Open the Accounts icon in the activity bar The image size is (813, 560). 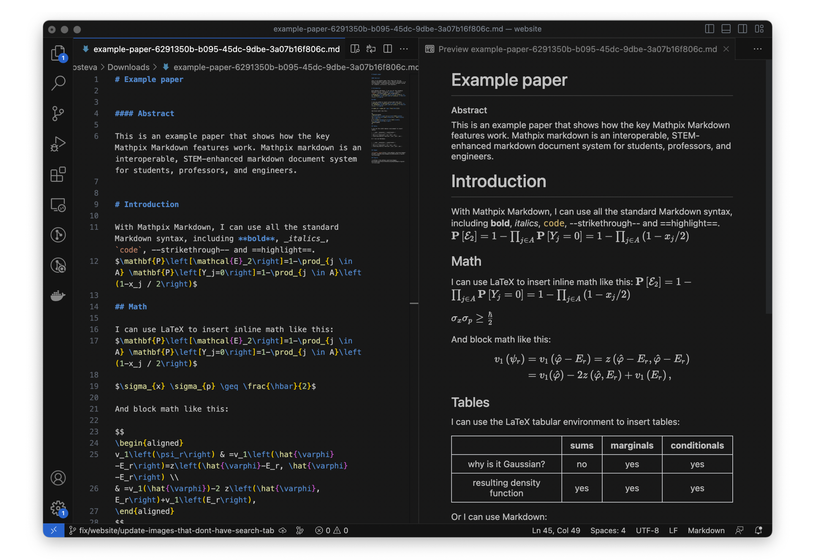59,478
